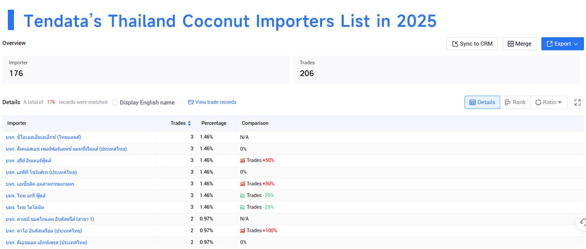Viewport: 586px width, 249px height.
Task: Click the Importer 176 overview card
Action: [x=146, y=70]
